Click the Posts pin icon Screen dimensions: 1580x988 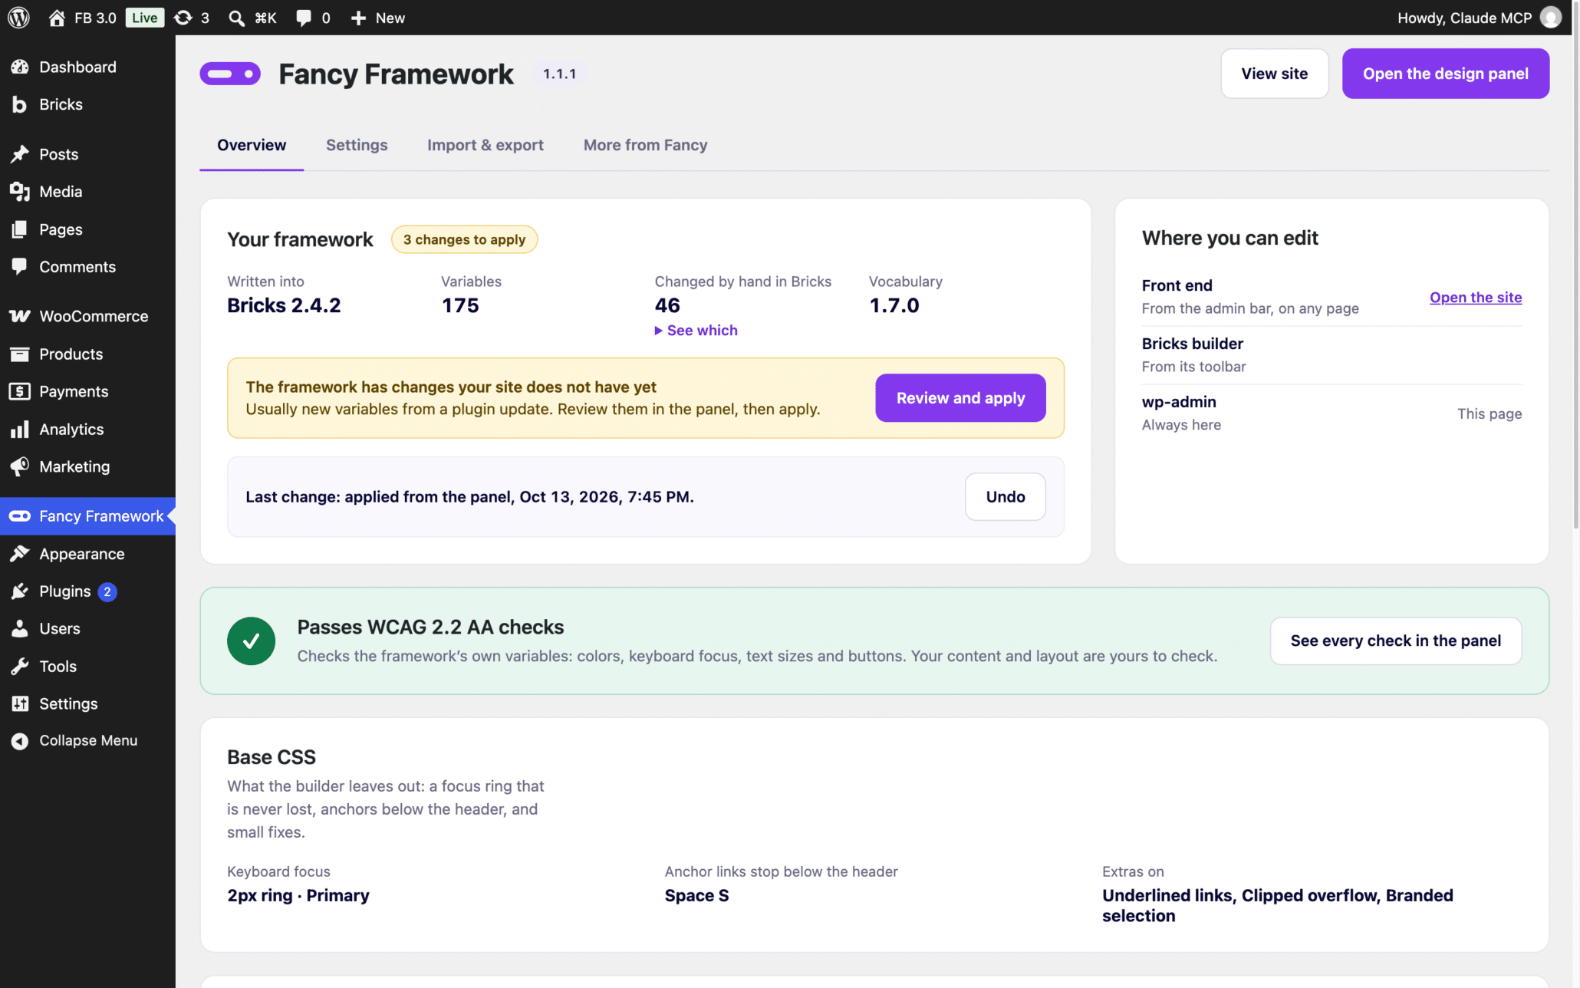(20, 154)
